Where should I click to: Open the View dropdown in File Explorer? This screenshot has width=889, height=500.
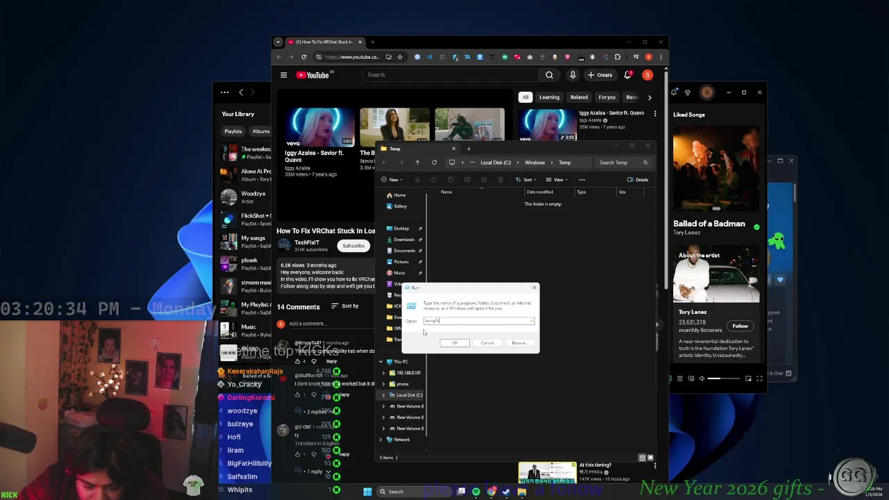tap(557, 180)
